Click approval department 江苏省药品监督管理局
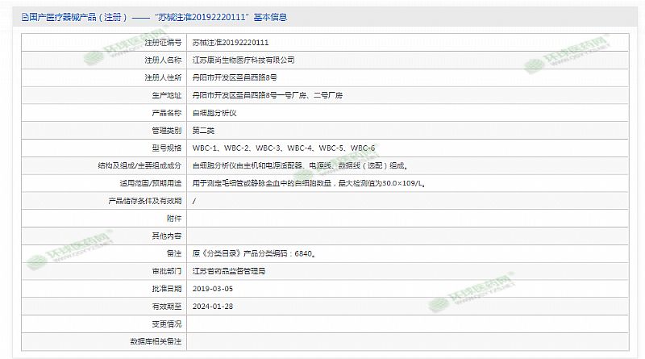 (229, 272)
